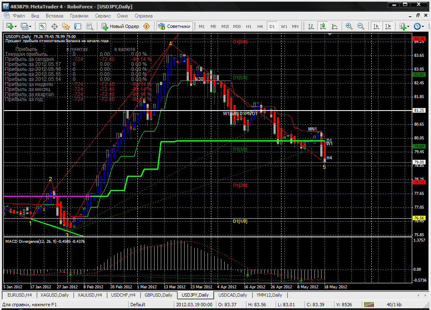Screen dimensions: 431x310
Task: Click the chart tabs scroll-right arrow
Action: point(426,295)
